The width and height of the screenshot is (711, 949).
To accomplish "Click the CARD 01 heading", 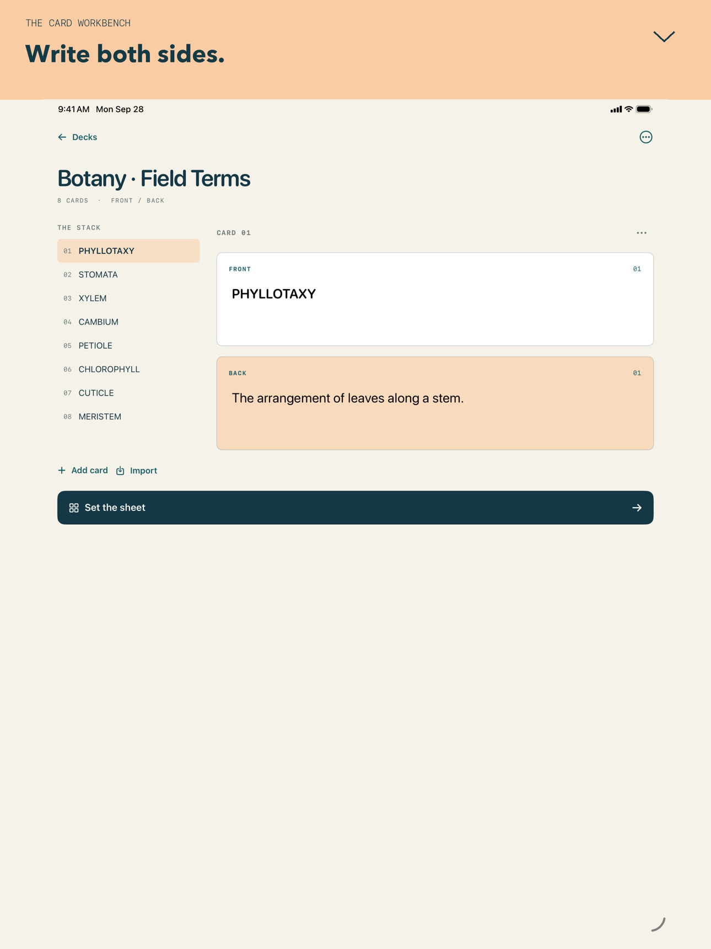I will [x=234, y=233].
